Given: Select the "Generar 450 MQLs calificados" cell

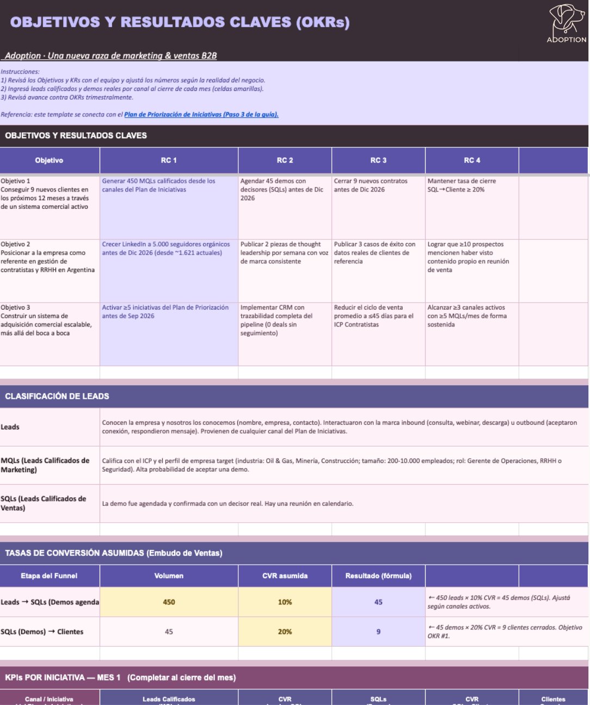Looking at the screenshot, I should coord(169,207).
